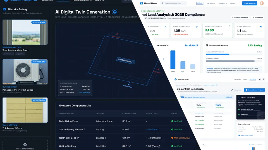Open the Heat Load Engine tab
This screenshot has height=150, width=268.
coord(82,0)
